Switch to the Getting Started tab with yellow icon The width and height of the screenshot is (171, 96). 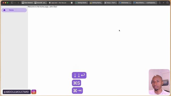[96, 3]
